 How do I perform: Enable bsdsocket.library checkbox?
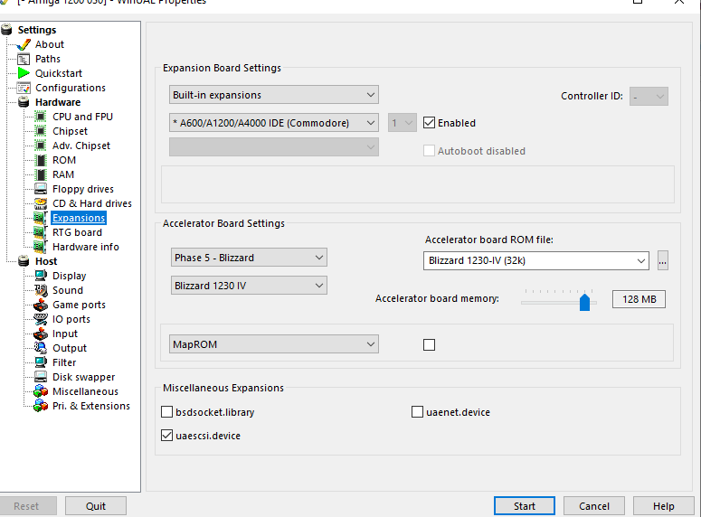(x=166, y=412)
